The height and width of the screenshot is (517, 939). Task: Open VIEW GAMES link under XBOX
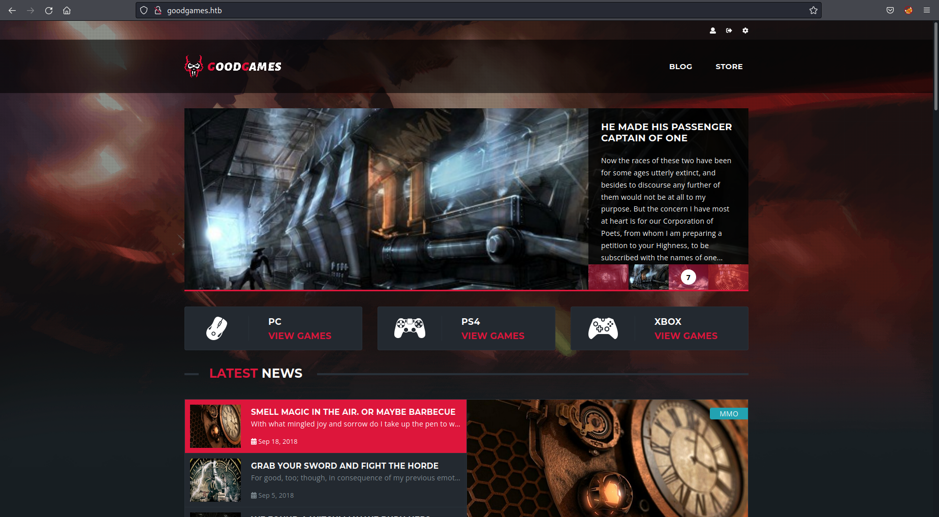(x=686, y=336)
